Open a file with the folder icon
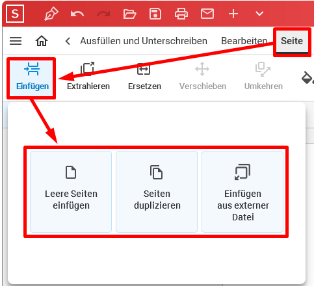The width and height of the screenshot is (314, 286). coord(129,14)
